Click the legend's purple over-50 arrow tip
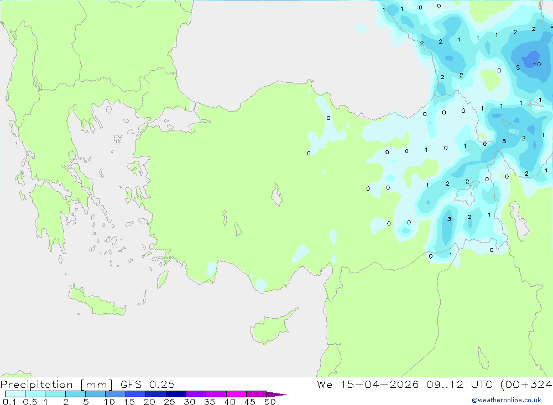This screenshot has width=553, height=405. click(277, 394)
